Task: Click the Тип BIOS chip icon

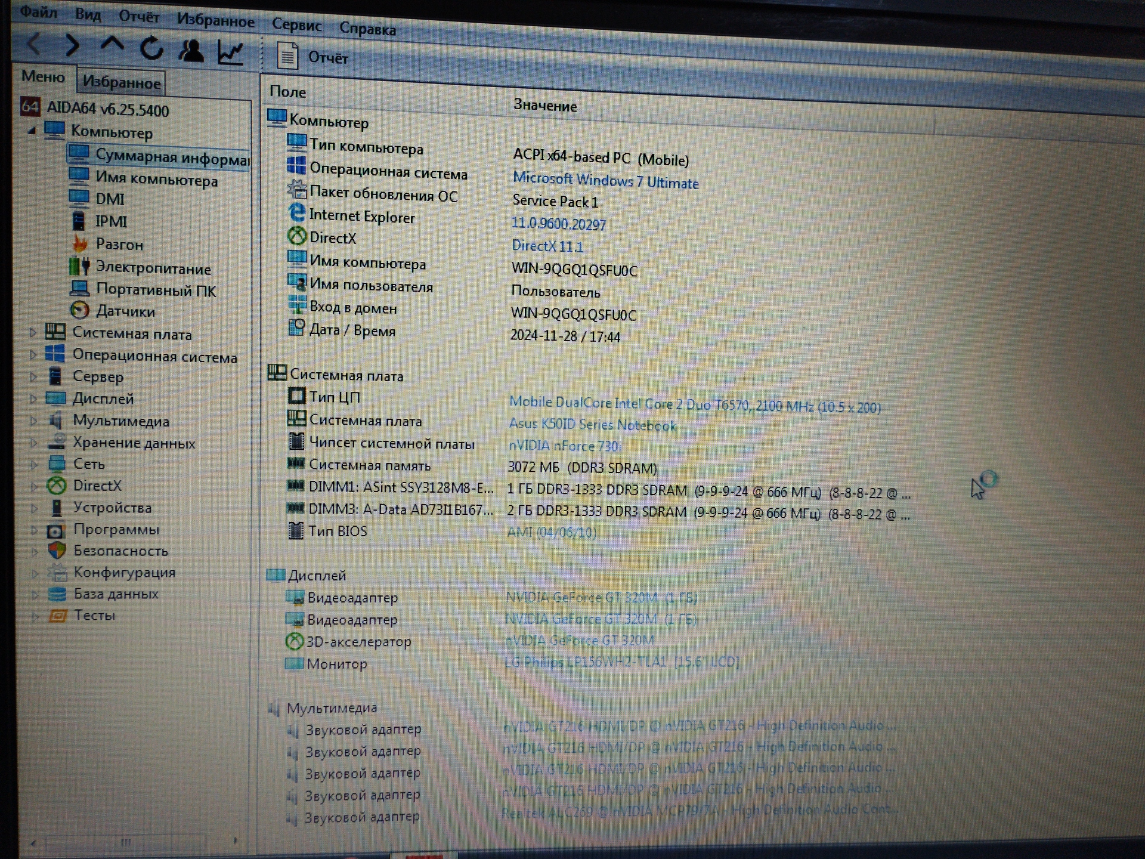Action: click(x=295, y=530)
